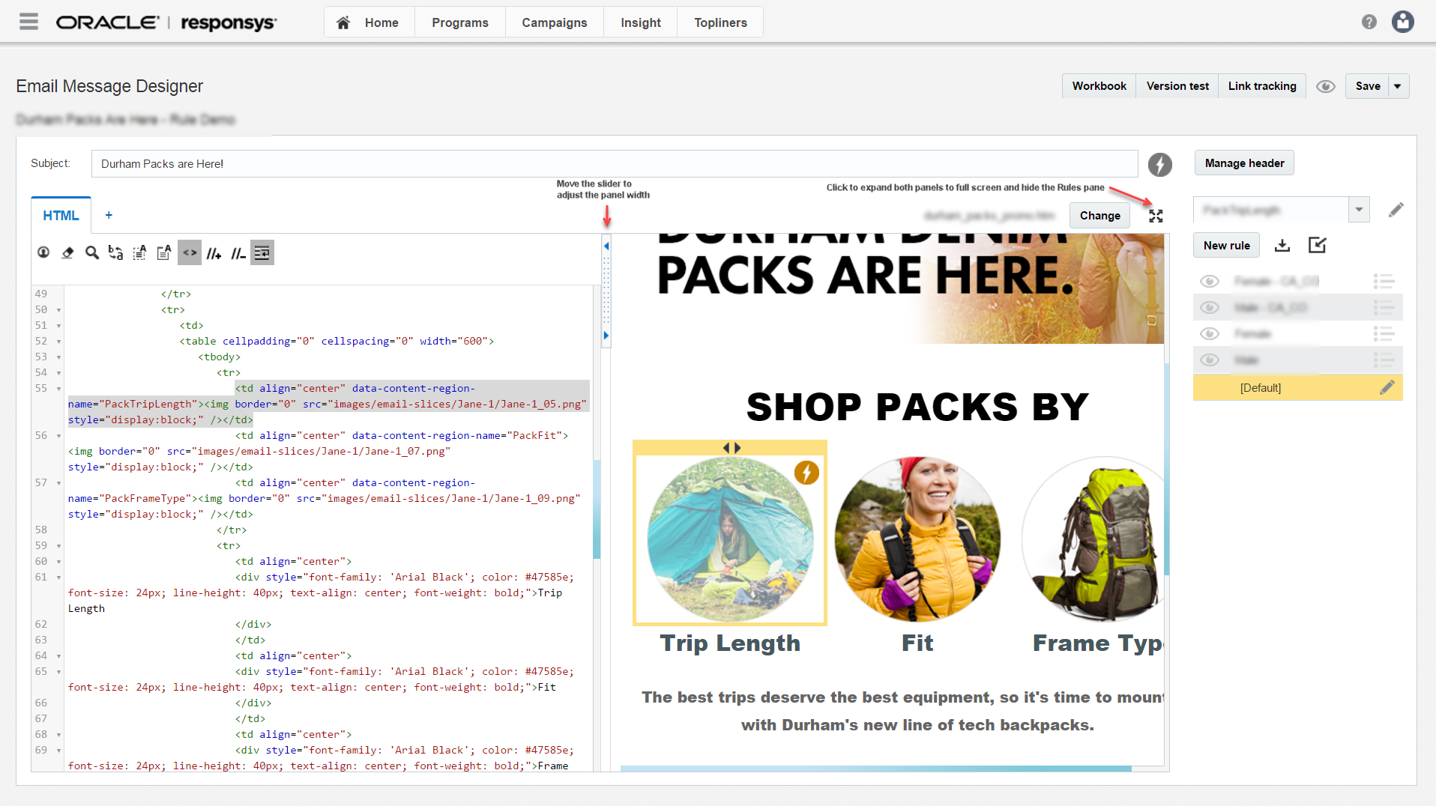
Task: Open the Insight menu
Action: (x=641, y=22)
